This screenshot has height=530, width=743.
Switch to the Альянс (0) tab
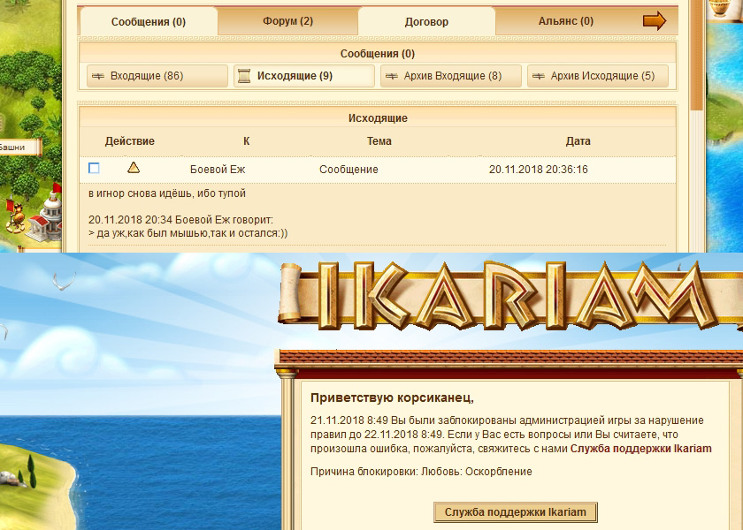[x=566, y=21]
